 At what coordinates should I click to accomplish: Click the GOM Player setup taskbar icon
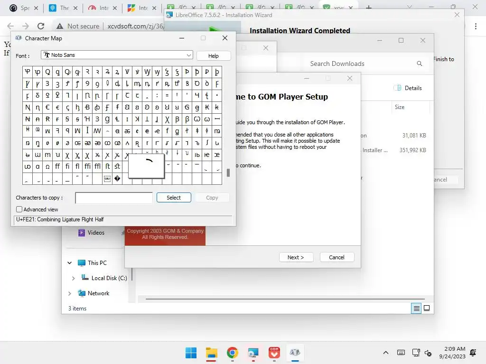[274, 353]
